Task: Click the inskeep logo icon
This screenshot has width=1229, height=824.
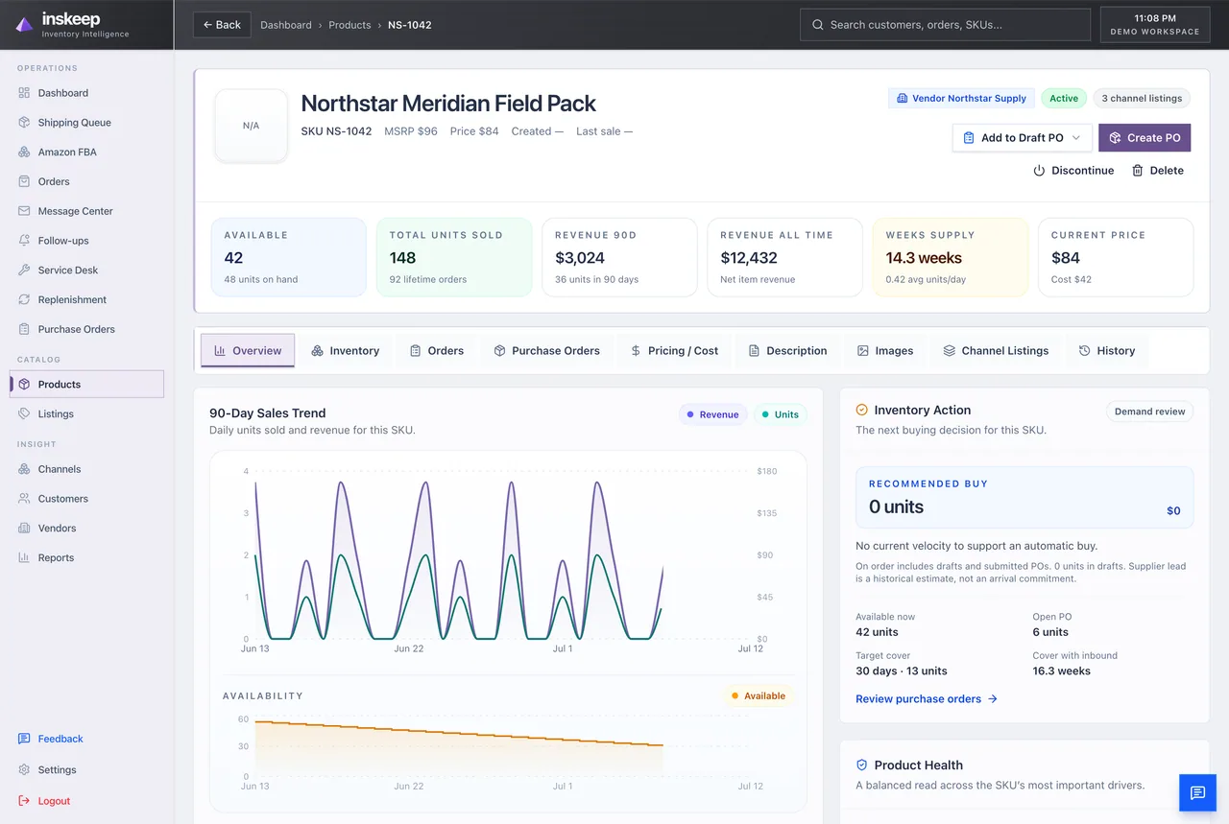Action: 24,25
